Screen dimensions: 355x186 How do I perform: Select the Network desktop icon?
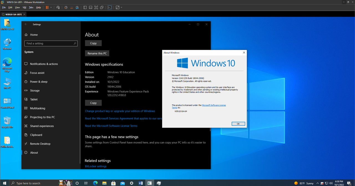pyautogui.click(x=7, y=44)
